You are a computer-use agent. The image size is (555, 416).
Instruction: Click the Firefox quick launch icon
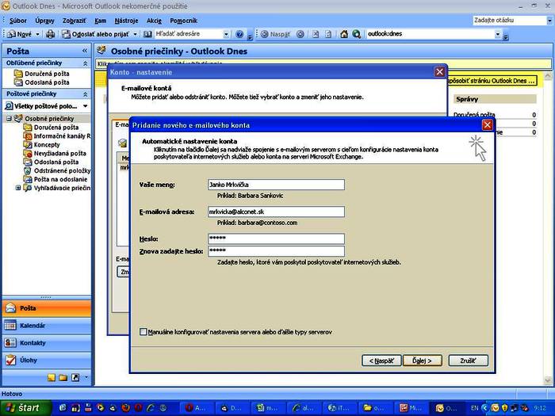pos(125,408)
